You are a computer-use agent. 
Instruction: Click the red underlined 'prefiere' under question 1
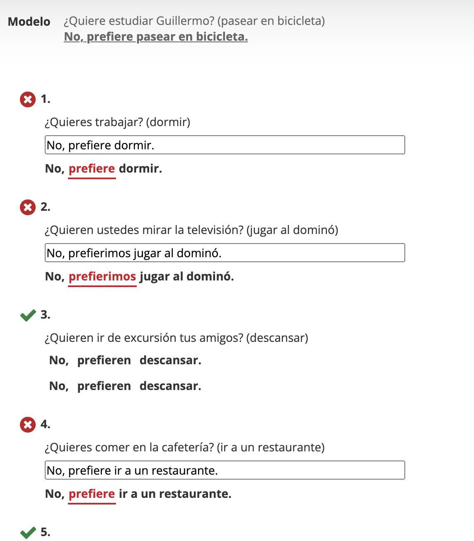[92, 169]
